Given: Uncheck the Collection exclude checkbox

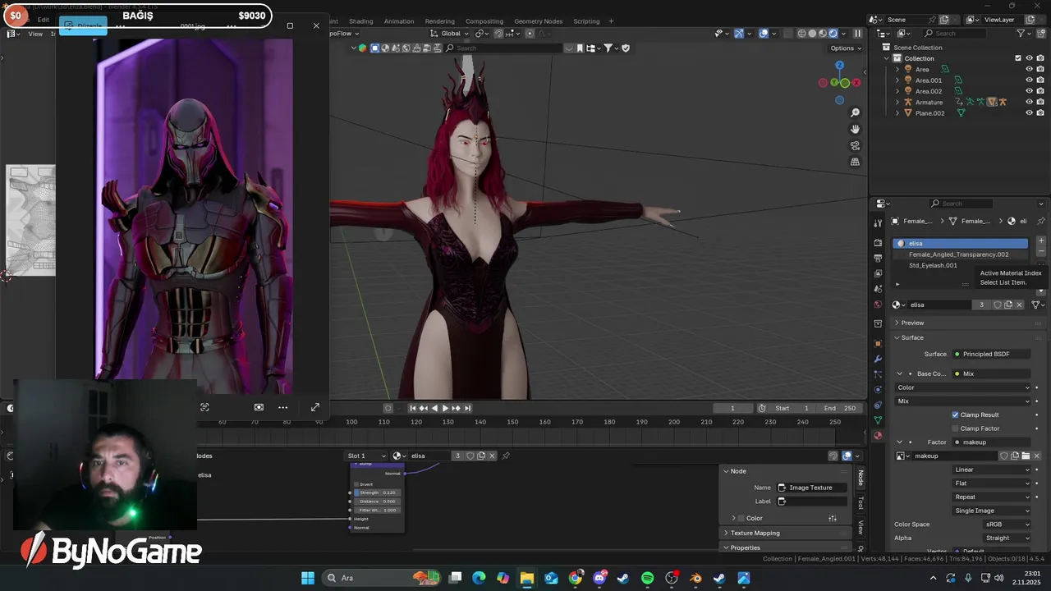Looking at the screenshot, I should 1018,58.
